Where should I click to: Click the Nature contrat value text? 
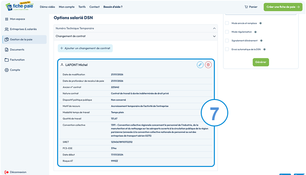pos(140,93)
